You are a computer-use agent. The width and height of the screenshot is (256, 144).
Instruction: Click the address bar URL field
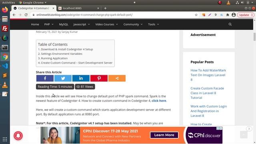(x=113, y=15)
